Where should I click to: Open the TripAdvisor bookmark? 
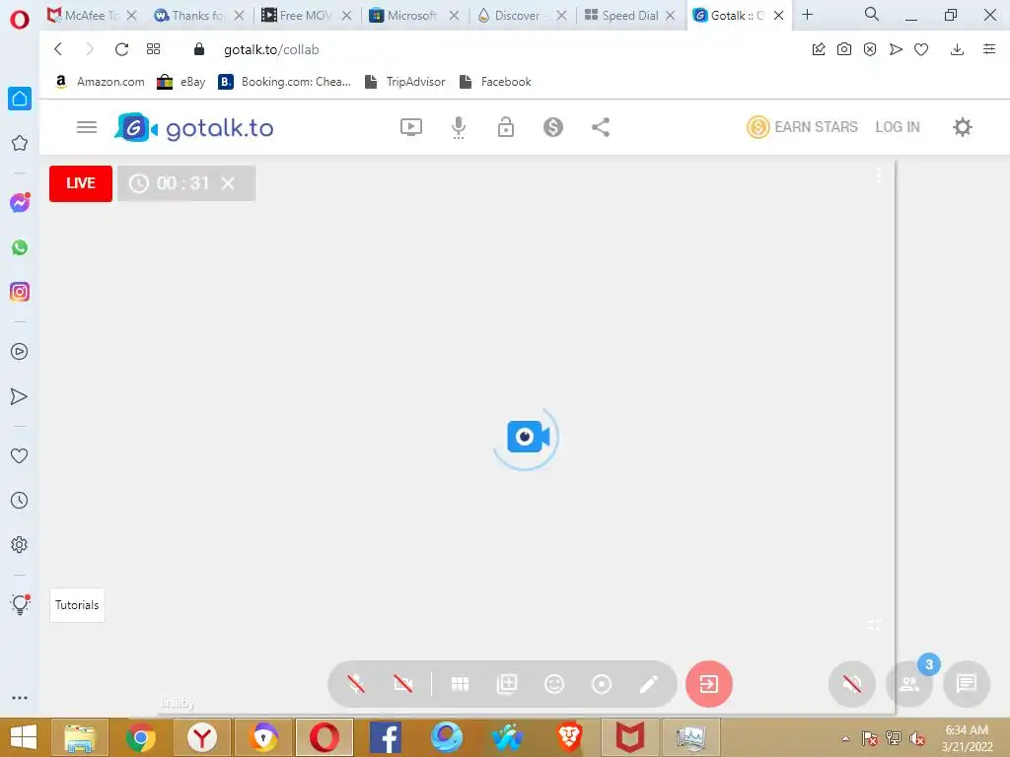[x=404, y=82]
